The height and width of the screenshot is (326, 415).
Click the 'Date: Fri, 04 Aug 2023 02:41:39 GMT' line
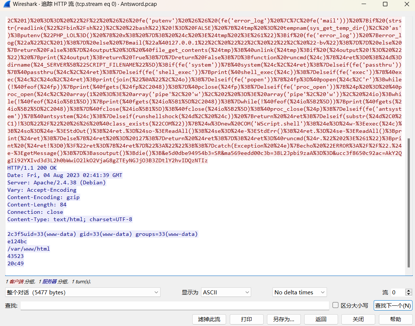pos(65,175)
